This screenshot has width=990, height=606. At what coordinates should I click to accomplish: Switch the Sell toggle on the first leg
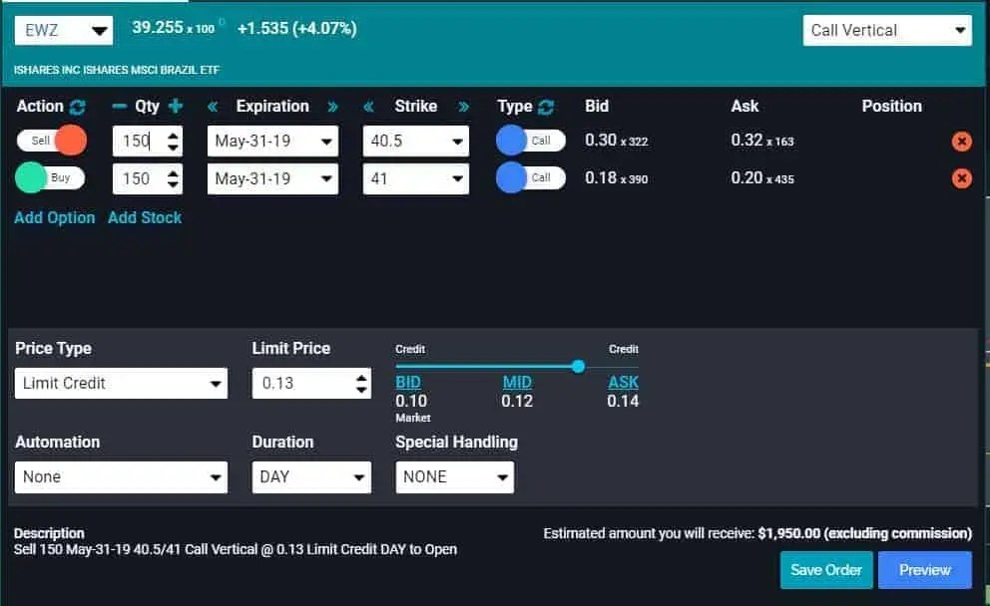coord(50,141)
